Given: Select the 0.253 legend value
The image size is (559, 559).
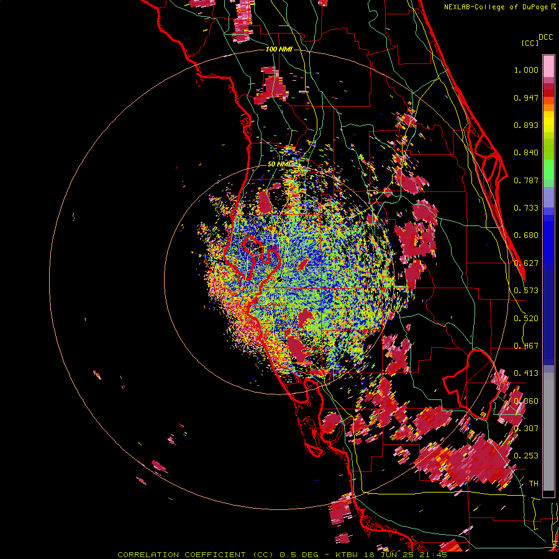Looking at the screenshot, I should coord(526,456).
